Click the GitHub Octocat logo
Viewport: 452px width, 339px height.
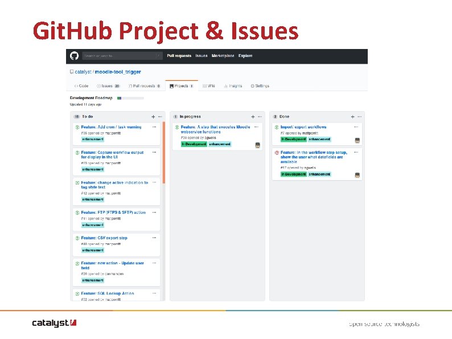(75, 56)
